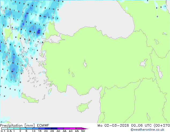Image resolution: width=170 pixels, height=132 pixels.
Task: Click the legend tick label '0.1'
Action: [x=3, y=131]
